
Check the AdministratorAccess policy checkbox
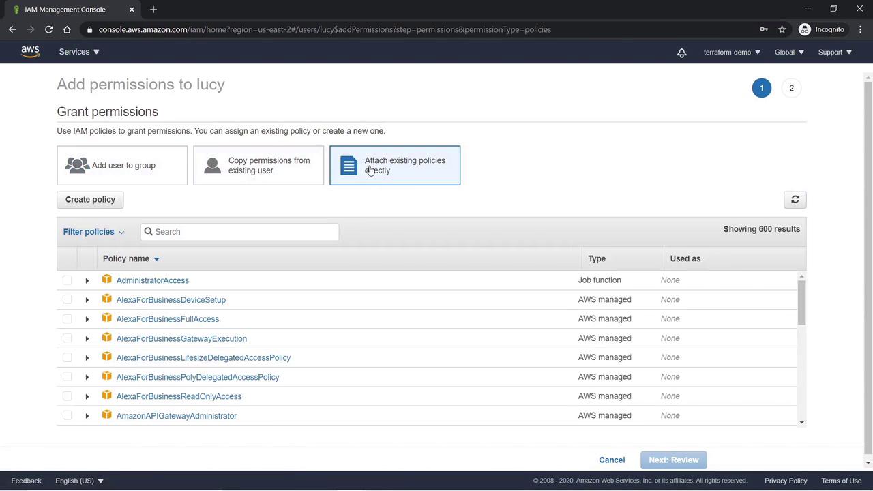tap(67, 280)
